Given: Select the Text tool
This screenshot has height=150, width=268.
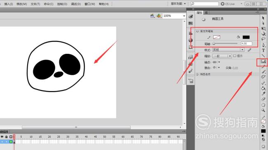Looking at the screenshot, I should [x=263, y=50].
